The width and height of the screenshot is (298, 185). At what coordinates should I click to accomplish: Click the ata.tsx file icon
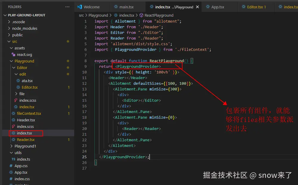coord(18,81)
